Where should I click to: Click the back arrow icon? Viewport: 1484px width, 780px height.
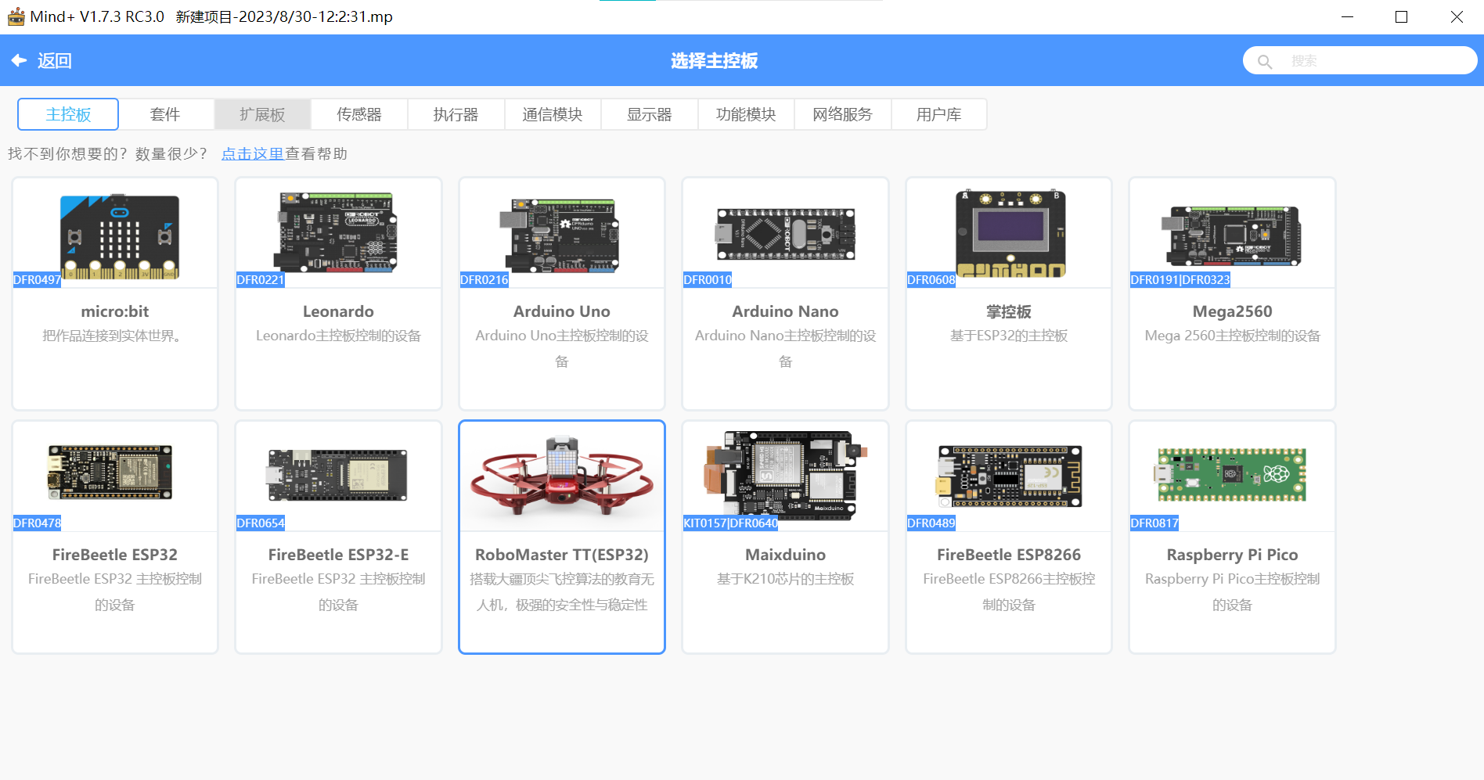point(20,60)
